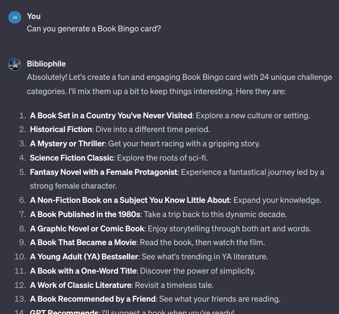The image size is (339, 314).
Task: Click the 'Can you generate a Book Bingo card?' message
Action: point(94,29)
